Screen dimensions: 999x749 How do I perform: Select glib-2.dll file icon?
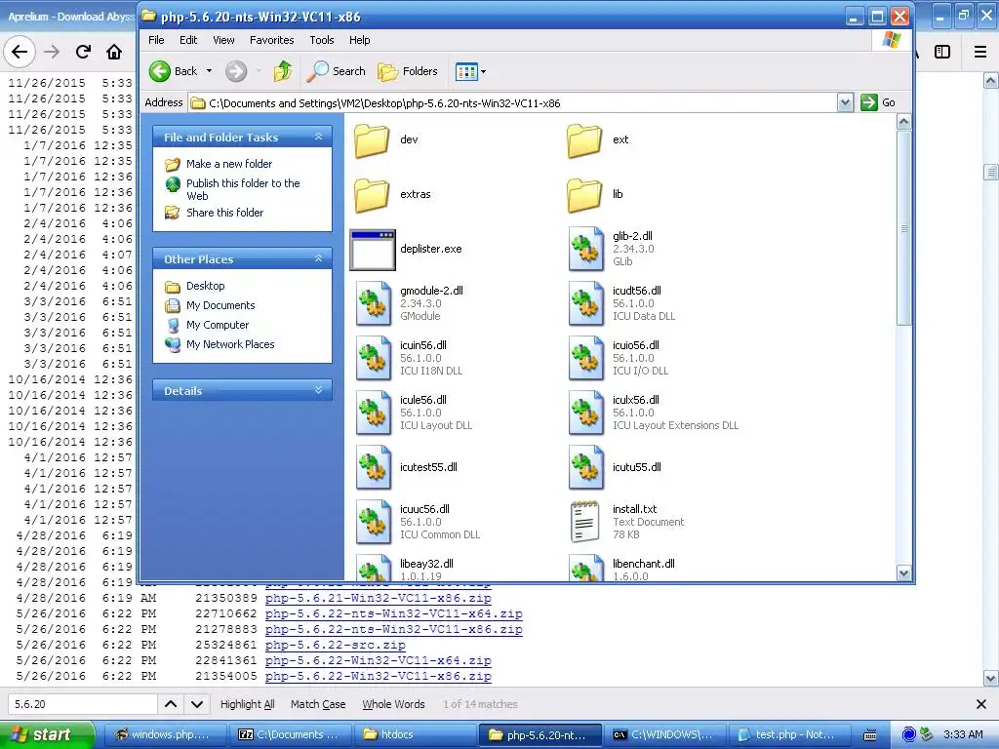click(x=585, y=249)
